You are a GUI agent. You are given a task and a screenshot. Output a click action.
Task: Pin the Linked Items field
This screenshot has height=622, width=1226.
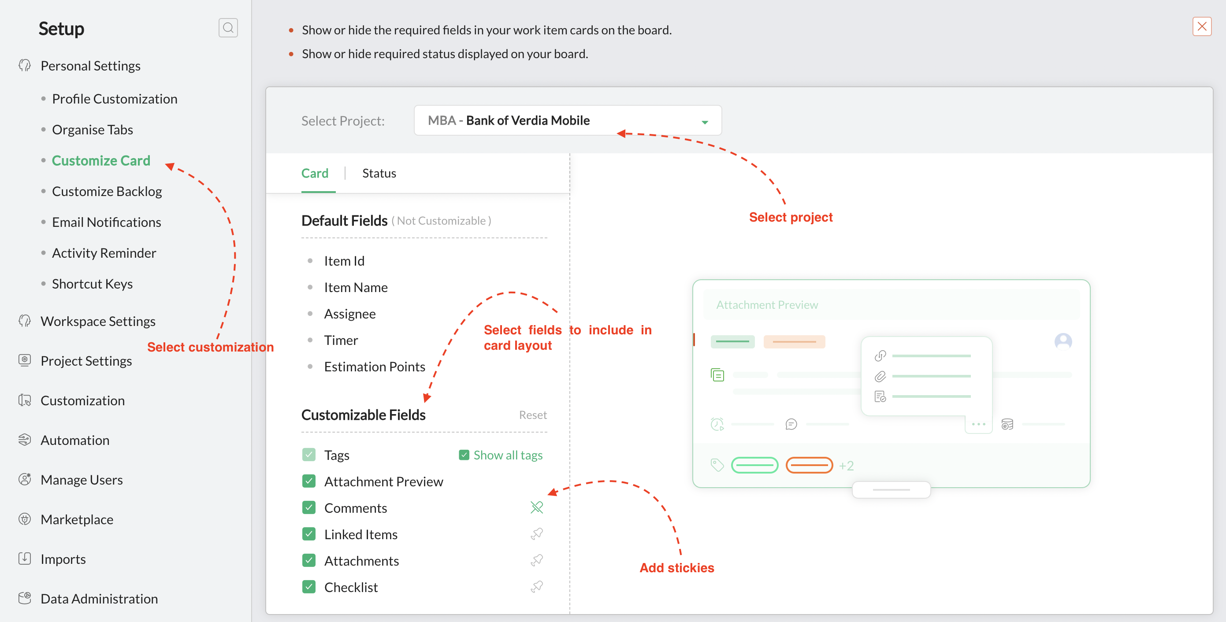click(x=536, y=534)
